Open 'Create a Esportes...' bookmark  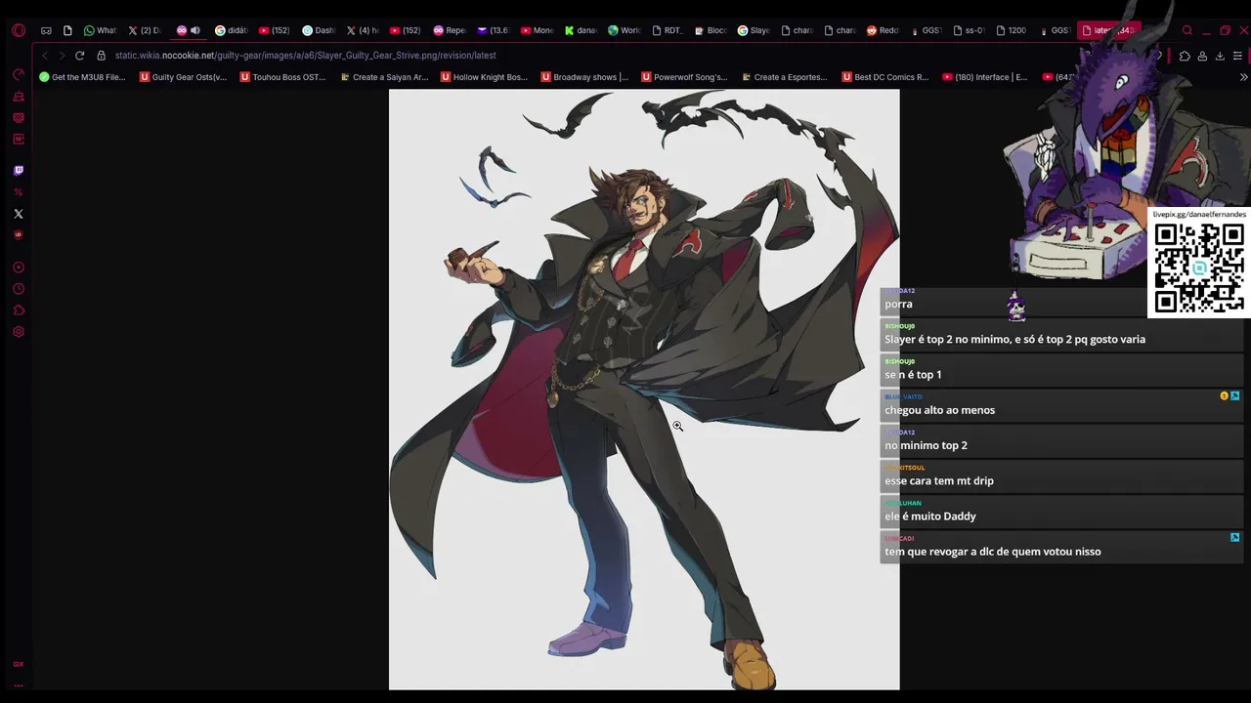tap(785, 77)
